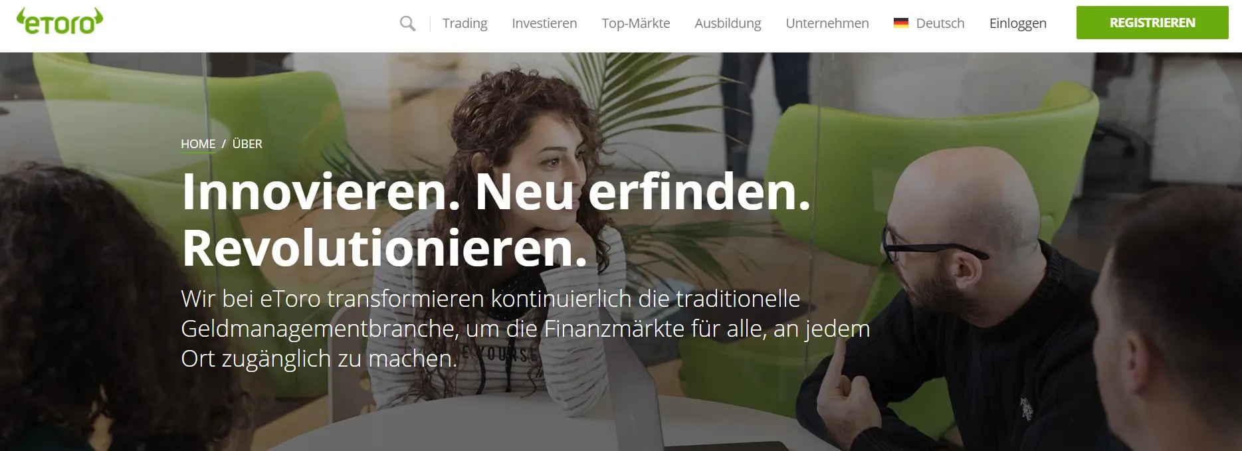The image size is (1242, 451).
Task: Open search with the magnifier icon
Action: pyautogui.click(x=407, y=24)
